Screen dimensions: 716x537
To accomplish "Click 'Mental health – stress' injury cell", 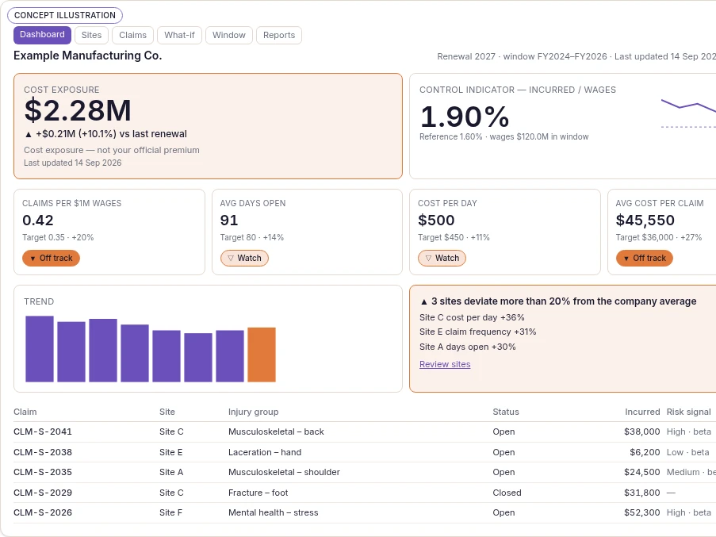I will pos(274,512).
